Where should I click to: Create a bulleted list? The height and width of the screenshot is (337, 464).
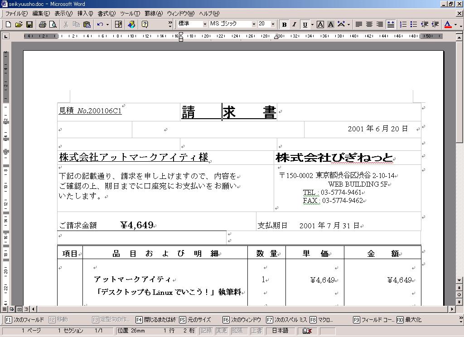click(x=414, y=24)
